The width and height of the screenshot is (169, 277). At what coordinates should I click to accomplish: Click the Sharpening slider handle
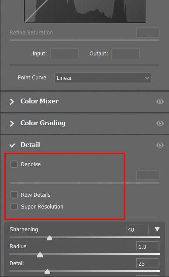[x=49, y=238]
